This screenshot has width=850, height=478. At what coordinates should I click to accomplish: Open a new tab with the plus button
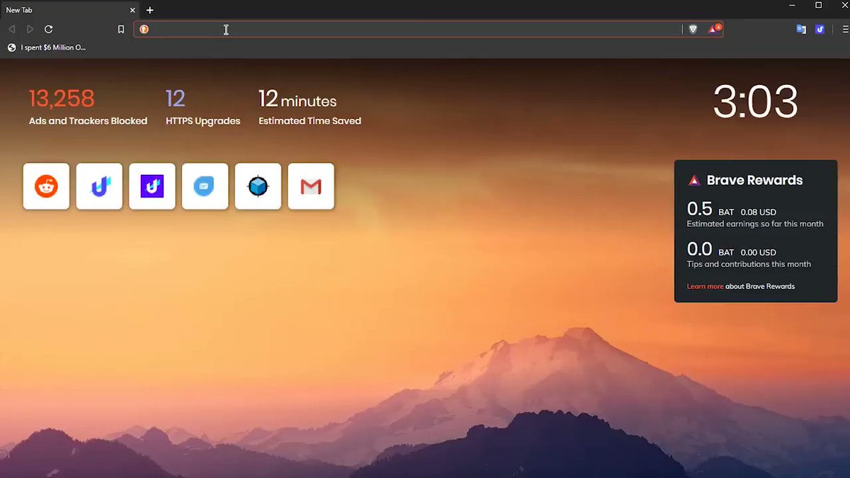[x=150, y=10]
